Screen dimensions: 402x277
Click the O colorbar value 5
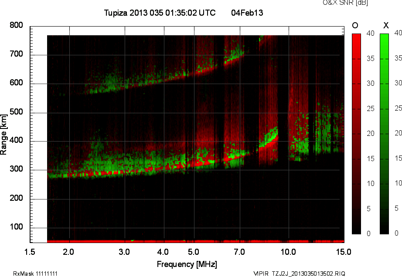pyautogui.click(x=369, y=209)
